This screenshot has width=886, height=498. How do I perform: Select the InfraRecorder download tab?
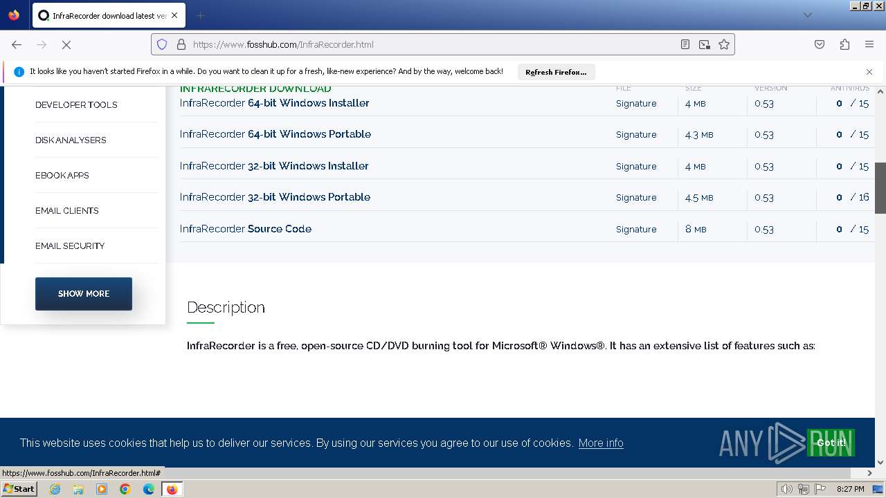pos(109,15)
